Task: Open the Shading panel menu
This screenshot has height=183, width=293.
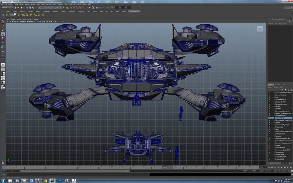Action: pos(13,19)
